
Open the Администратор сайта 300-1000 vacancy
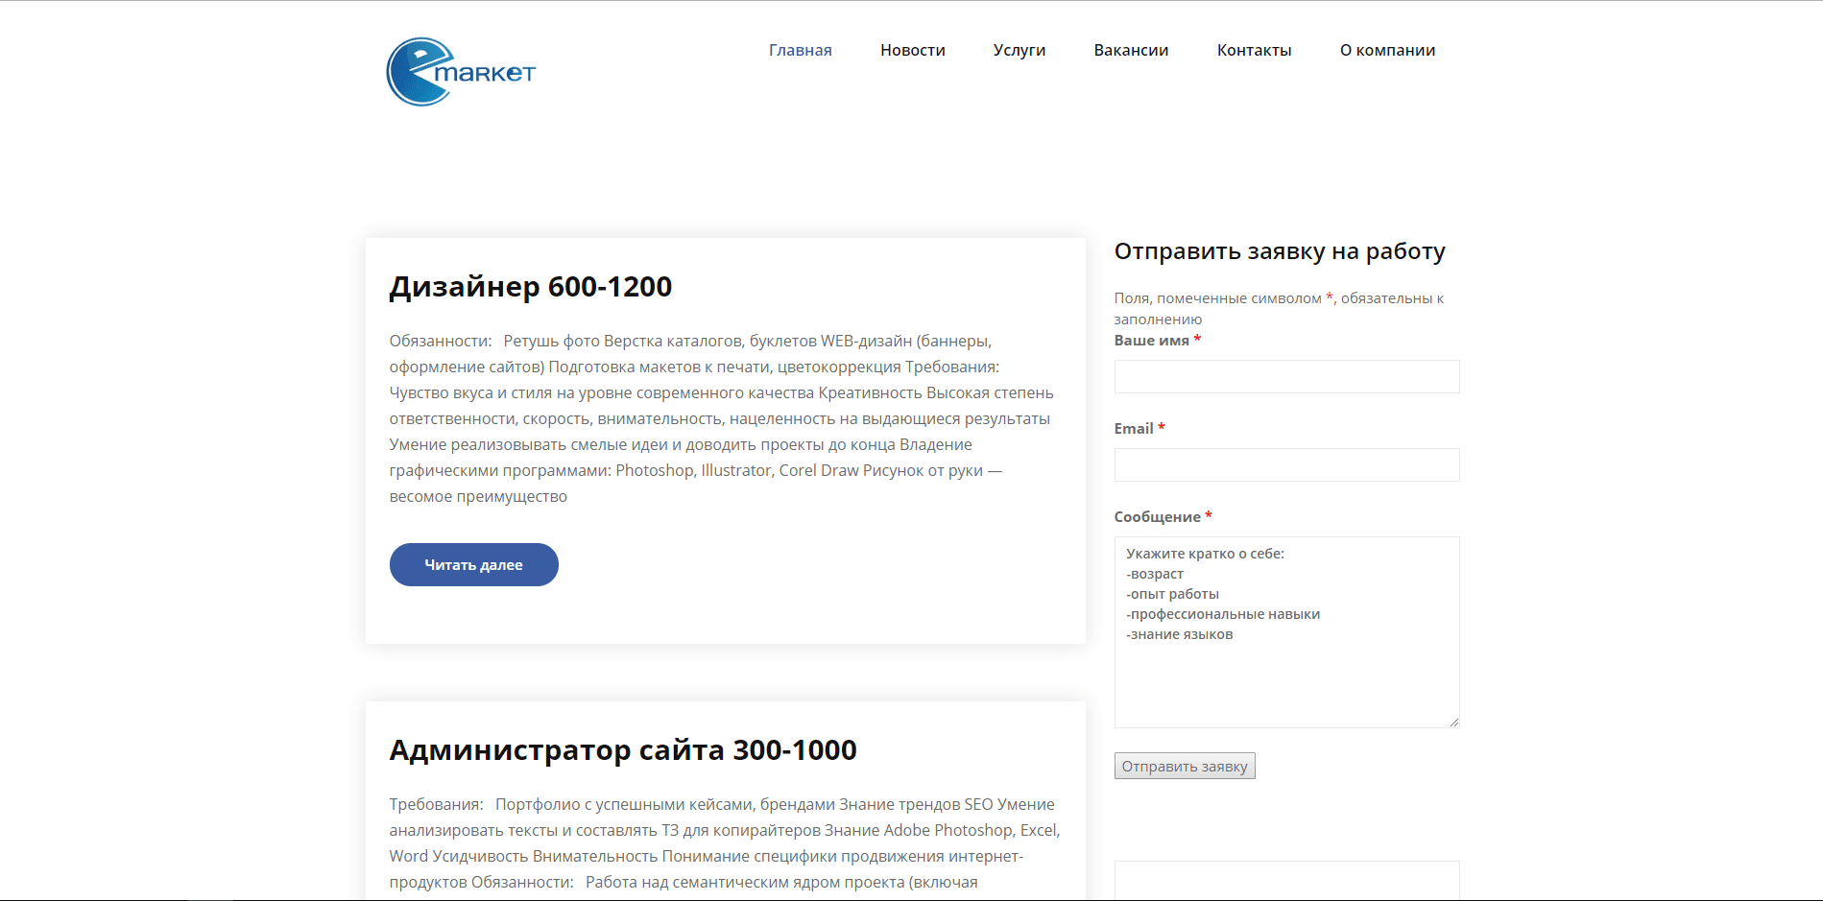[x=622, y=750]
